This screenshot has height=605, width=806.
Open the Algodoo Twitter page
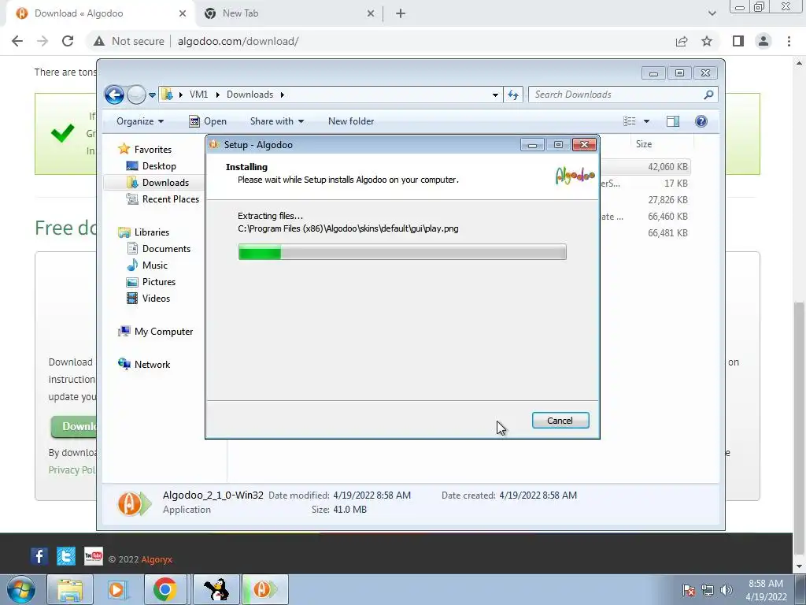(x=66, y=556)
